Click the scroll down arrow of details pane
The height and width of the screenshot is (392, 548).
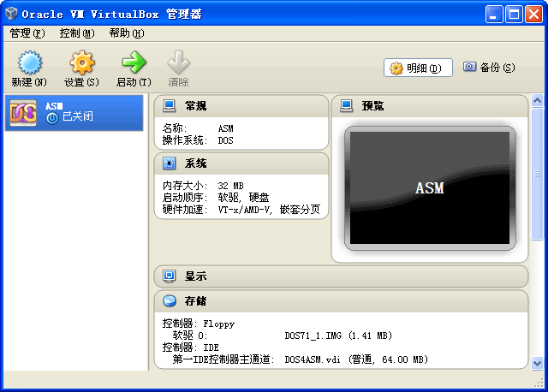coord(537,363)
